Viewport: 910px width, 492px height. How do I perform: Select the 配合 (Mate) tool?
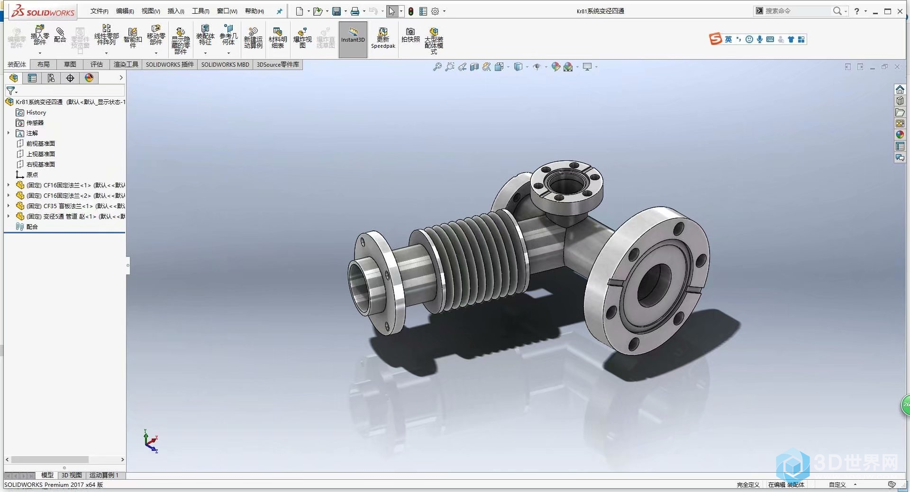[60, 35]
